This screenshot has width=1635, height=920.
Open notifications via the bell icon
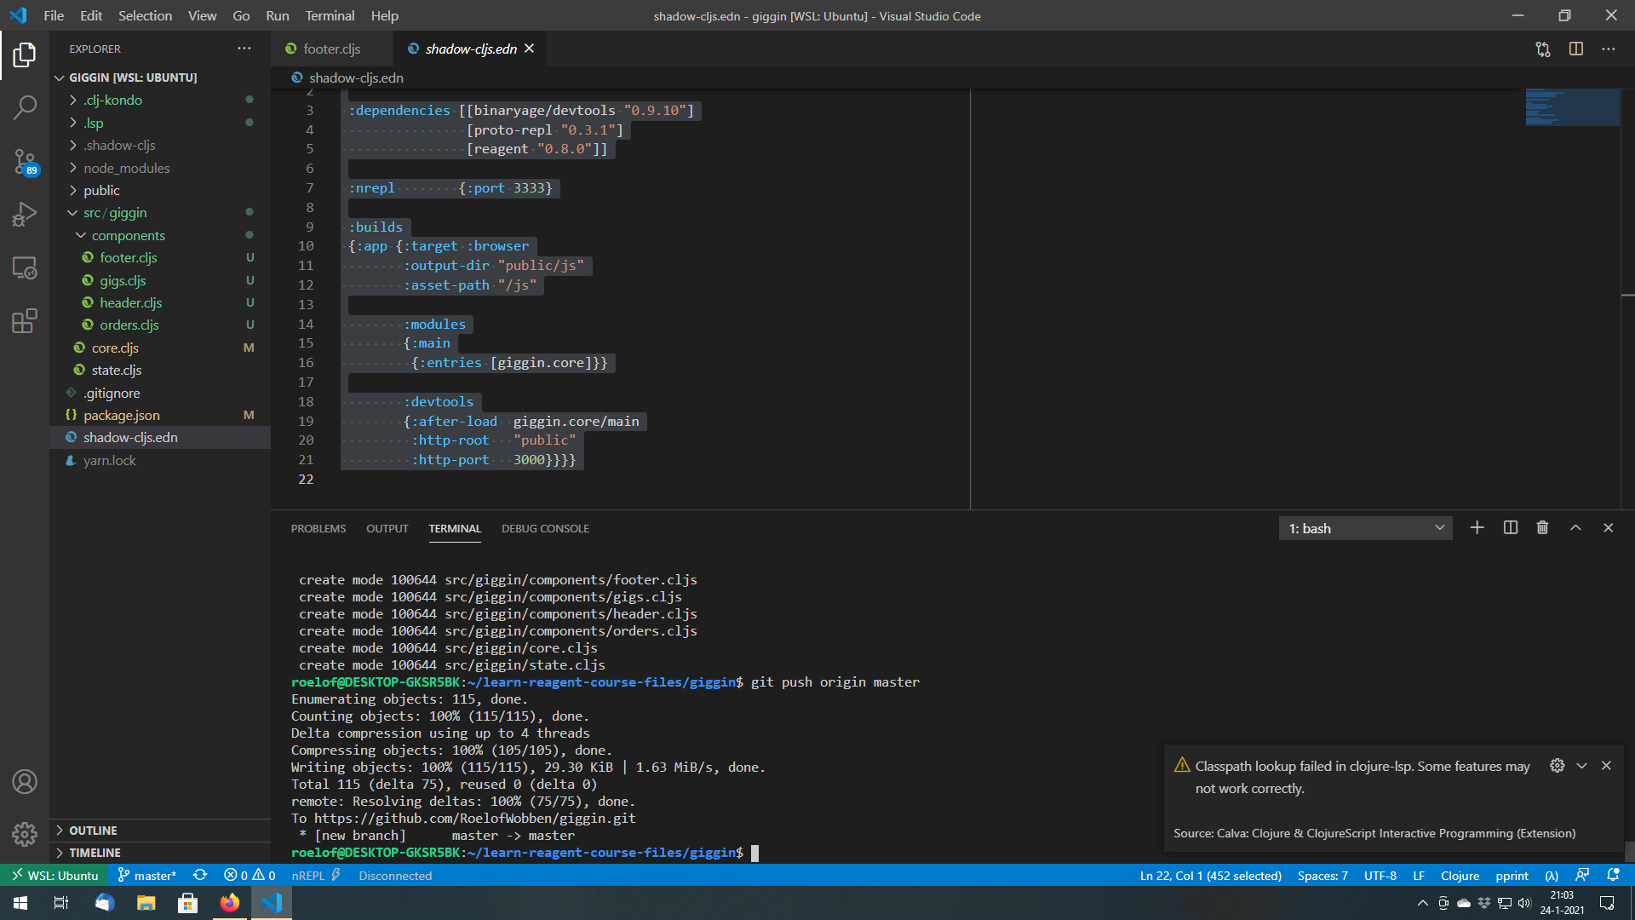(x=1615, y=875)
